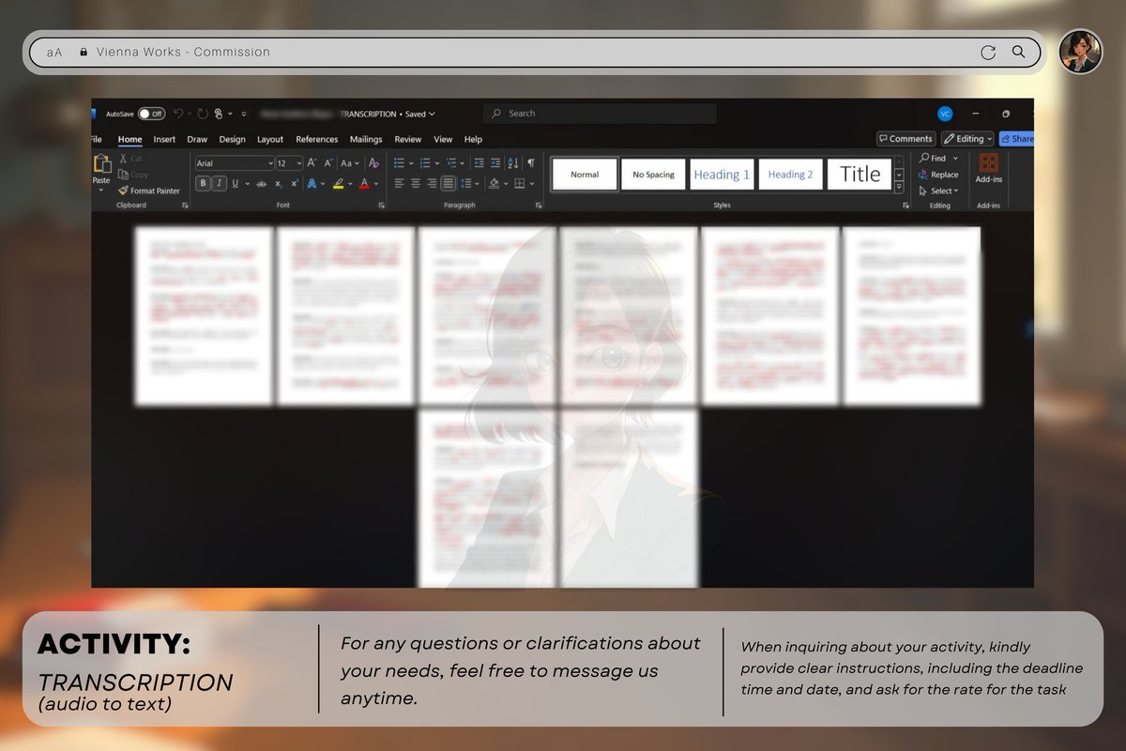The width and height of the screenshot is (1126, 751).
Task: Toggle the AutoSave switch
Action: pyautogui.click(x=151, y=114)
